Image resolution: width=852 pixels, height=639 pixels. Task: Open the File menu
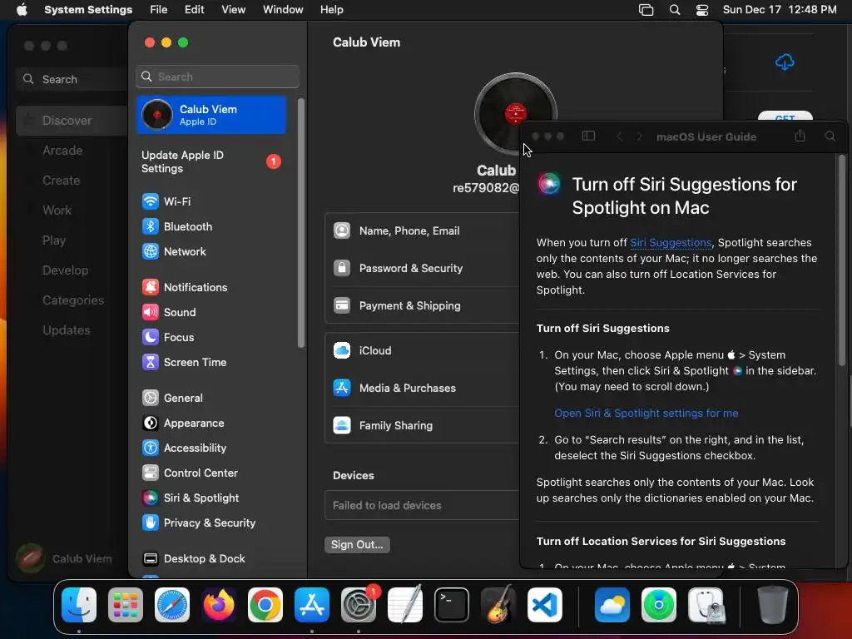(x=159, y=10)
